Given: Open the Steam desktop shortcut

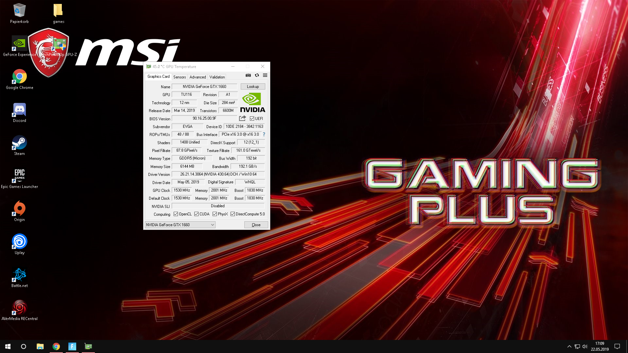Looking at the screenshot, I should (19, 143).
